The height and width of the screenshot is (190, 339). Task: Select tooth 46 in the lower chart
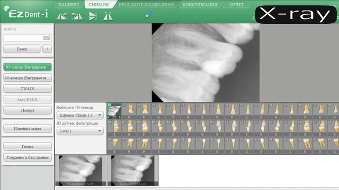144,146
